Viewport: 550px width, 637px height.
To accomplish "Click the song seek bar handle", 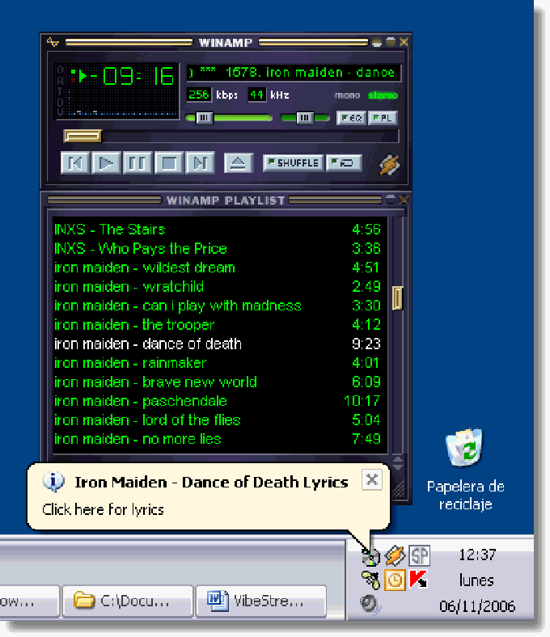I will (82, 136).
